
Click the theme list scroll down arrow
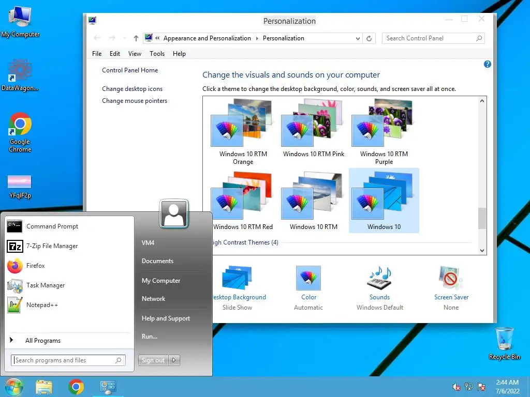482,251
